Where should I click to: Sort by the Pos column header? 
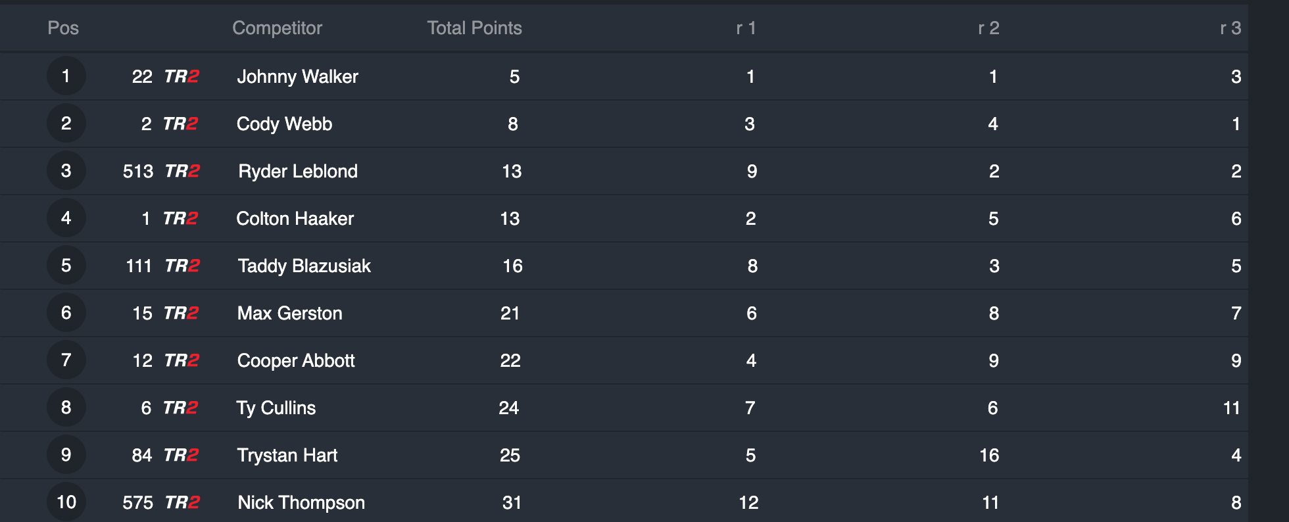(x=63, y=28)
